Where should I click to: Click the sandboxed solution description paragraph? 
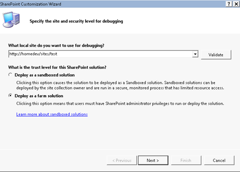coord(120,85)
